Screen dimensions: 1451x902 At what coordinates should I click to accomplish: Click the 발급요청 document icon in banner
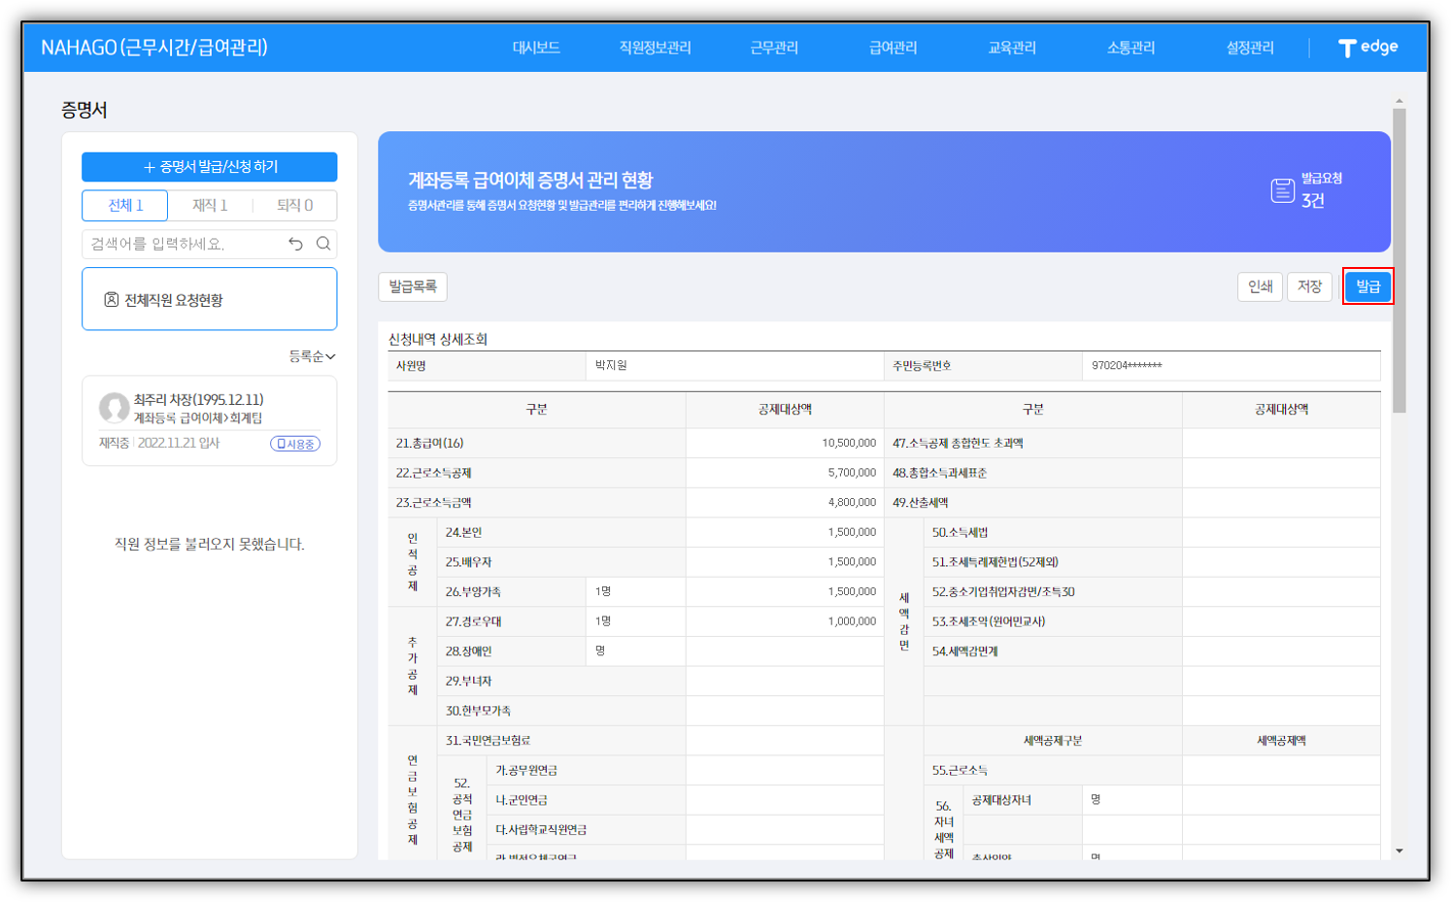point(1282,190)
